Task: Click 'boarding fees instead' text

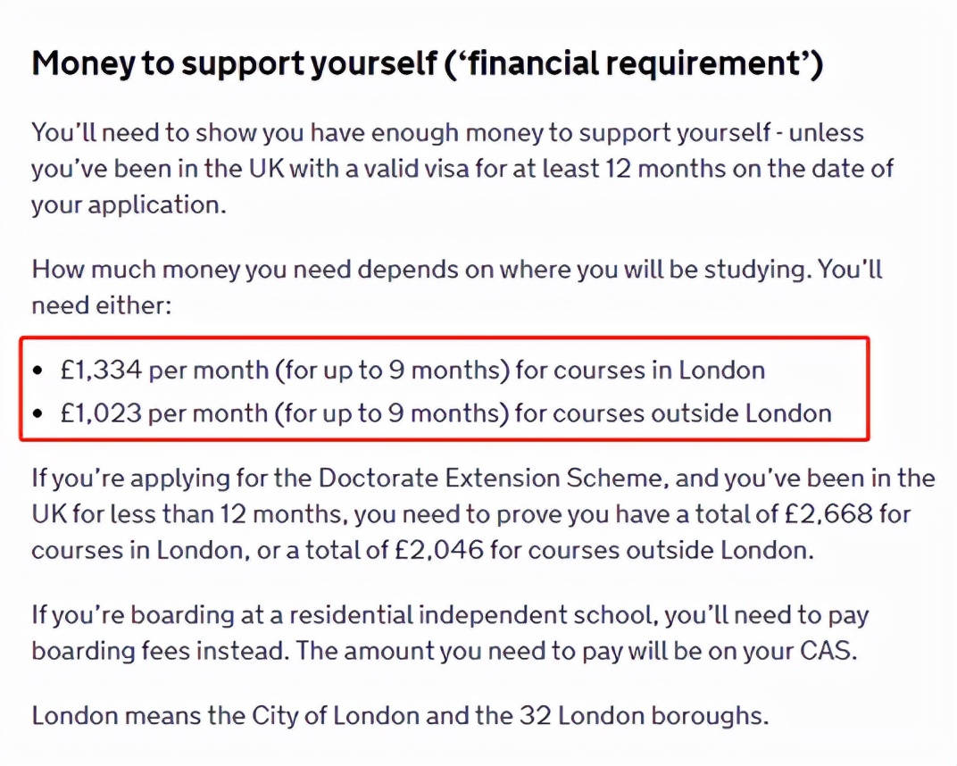Action: [x=157, y=651]
